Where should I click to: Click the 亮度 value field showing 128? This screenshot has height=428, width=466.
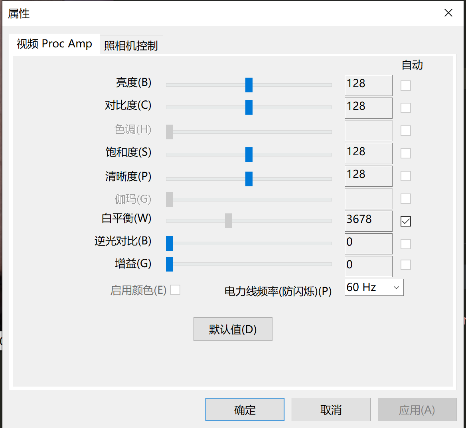pyautogui.click(x=368, y=85)
